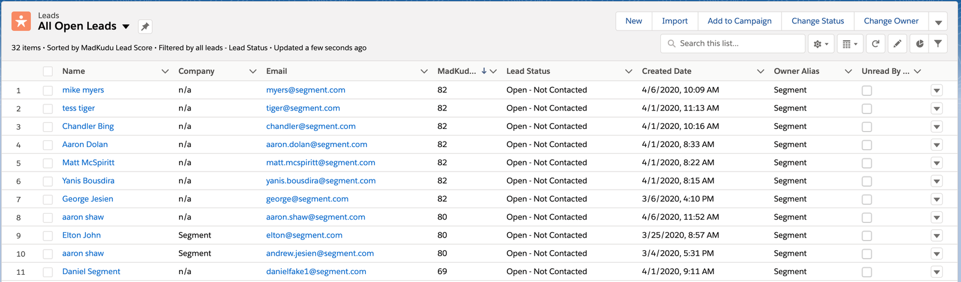Click email link andrew.jesien@segment.com
Viewport: 961px width, 282px height.
[320, 253]
